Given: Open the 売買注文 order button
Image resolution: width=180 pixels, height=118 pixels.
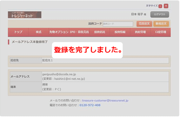Looking at the screenshot, I should coord(144,24).
